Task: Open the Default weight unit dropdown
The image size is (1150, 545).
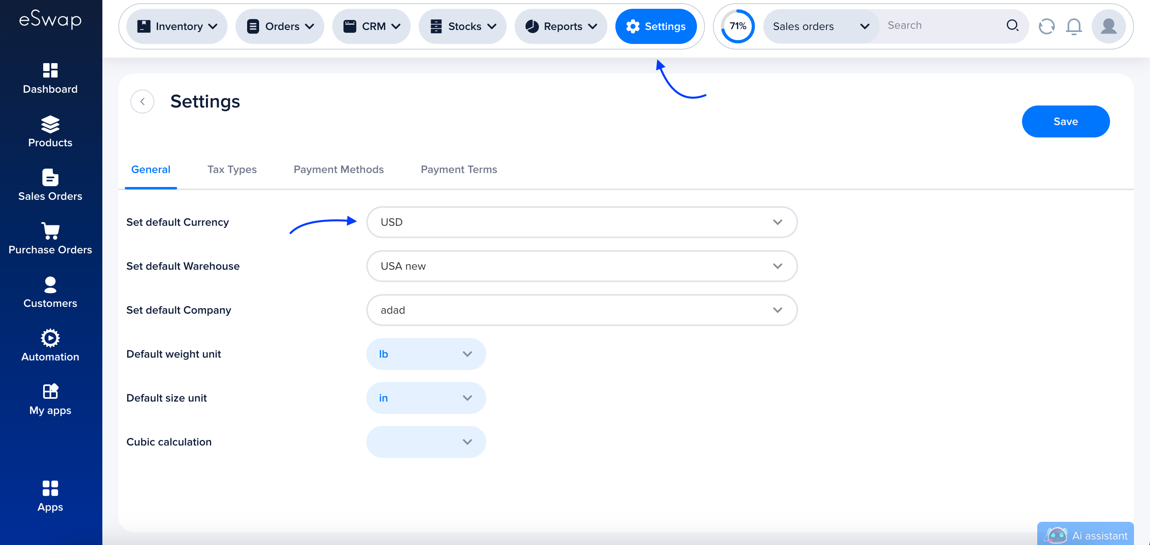Action: (x=426, y=354)
